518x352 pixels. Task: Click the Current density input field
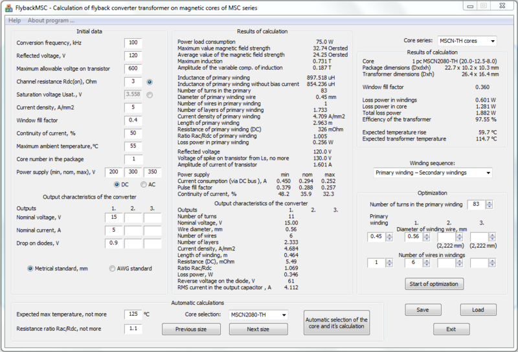point(133,107)
